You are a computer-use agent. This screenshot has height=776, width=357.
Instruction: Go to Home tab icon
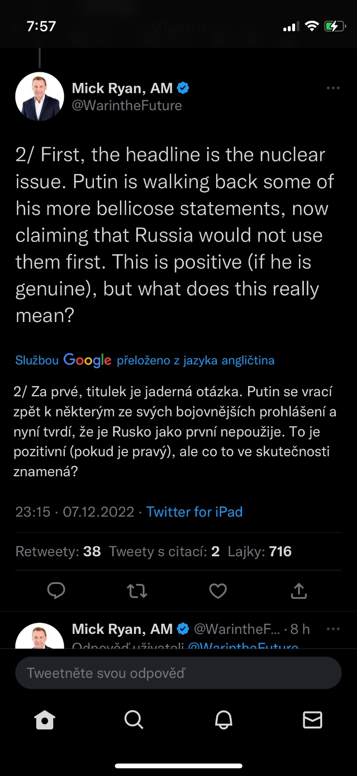point(45,720)
